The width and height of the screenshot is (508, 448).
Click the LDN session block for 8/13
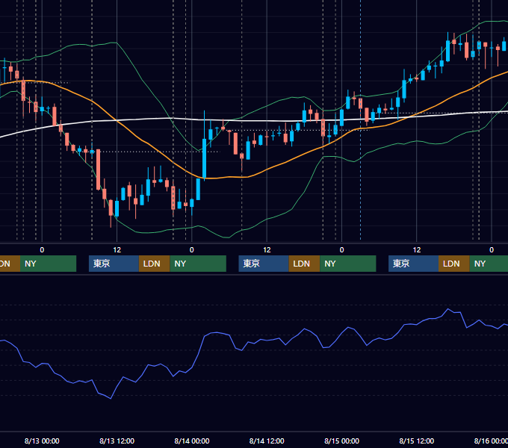tap(154, 264)
